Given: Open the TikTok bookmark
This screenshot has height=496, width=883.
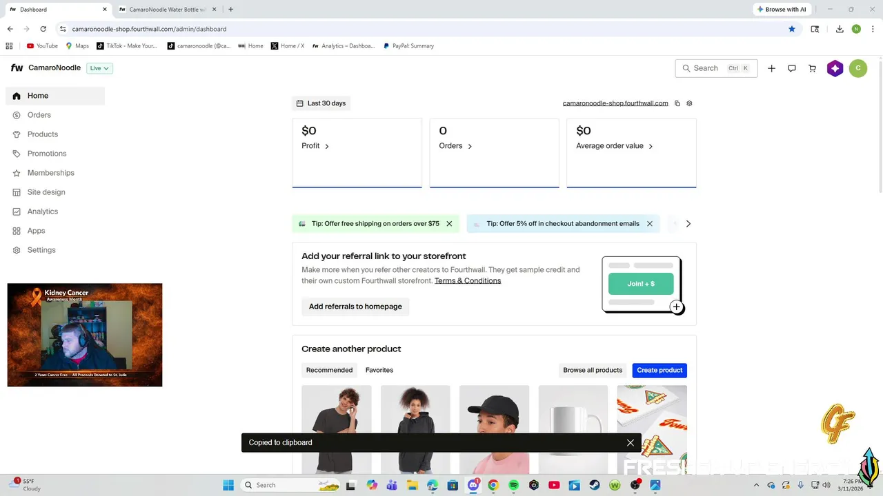Looking at the screenshot, I should 127,46.
